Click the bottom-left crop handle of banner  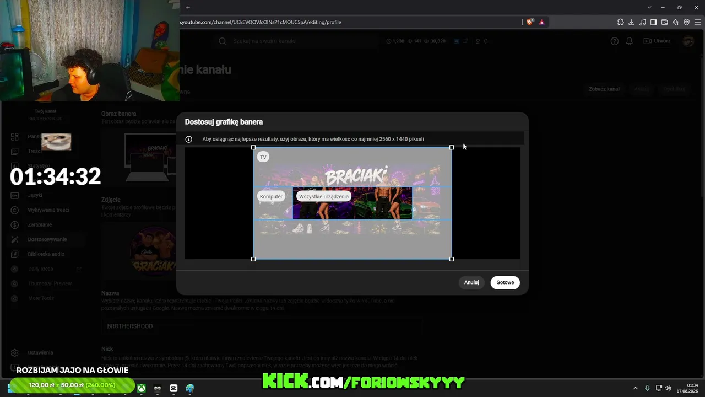(x=253, y=259)
